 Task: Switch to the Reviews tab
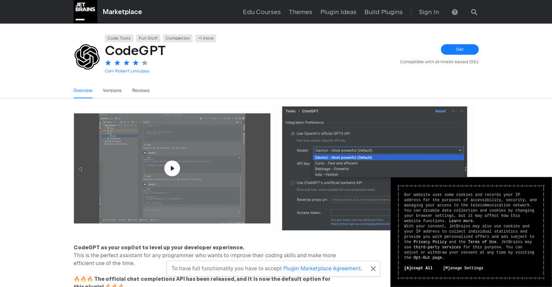[x=141, y=90]
